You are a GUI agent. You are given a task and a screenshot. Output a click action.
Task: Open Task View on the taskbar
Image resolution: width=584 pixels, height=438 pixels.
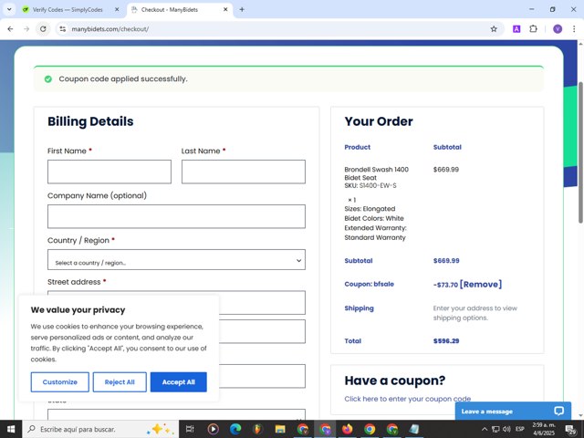(x=190, y=429)
